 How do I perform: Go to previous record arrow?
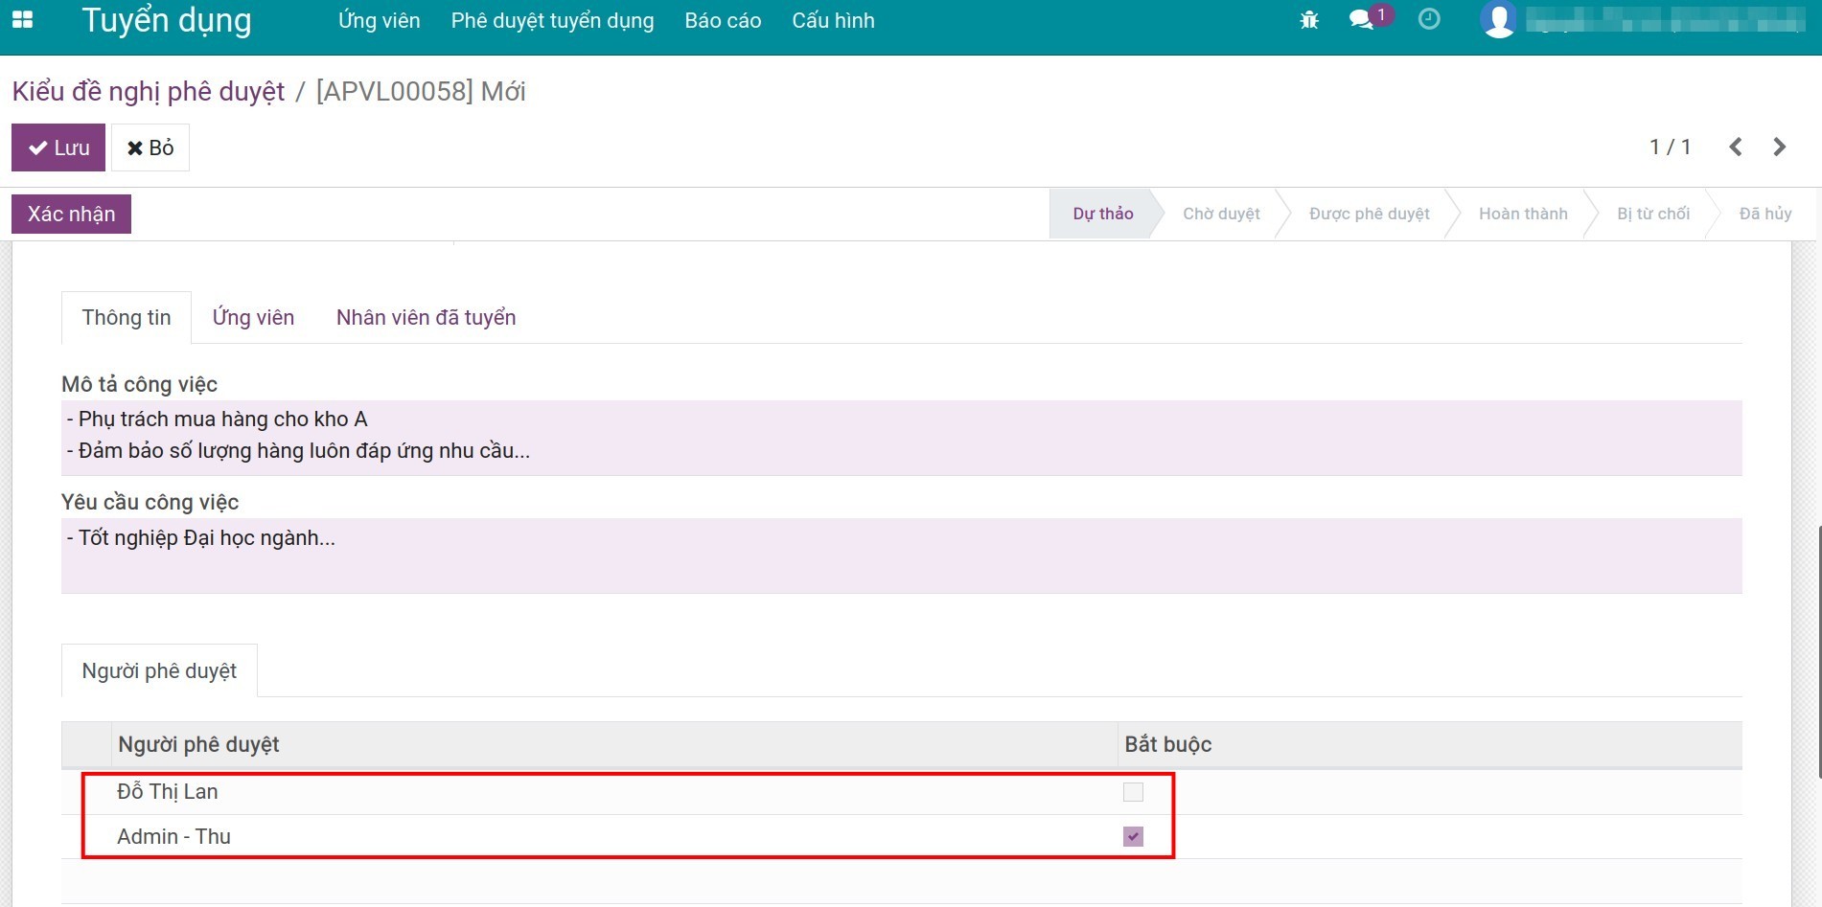tap(1736, 147)
